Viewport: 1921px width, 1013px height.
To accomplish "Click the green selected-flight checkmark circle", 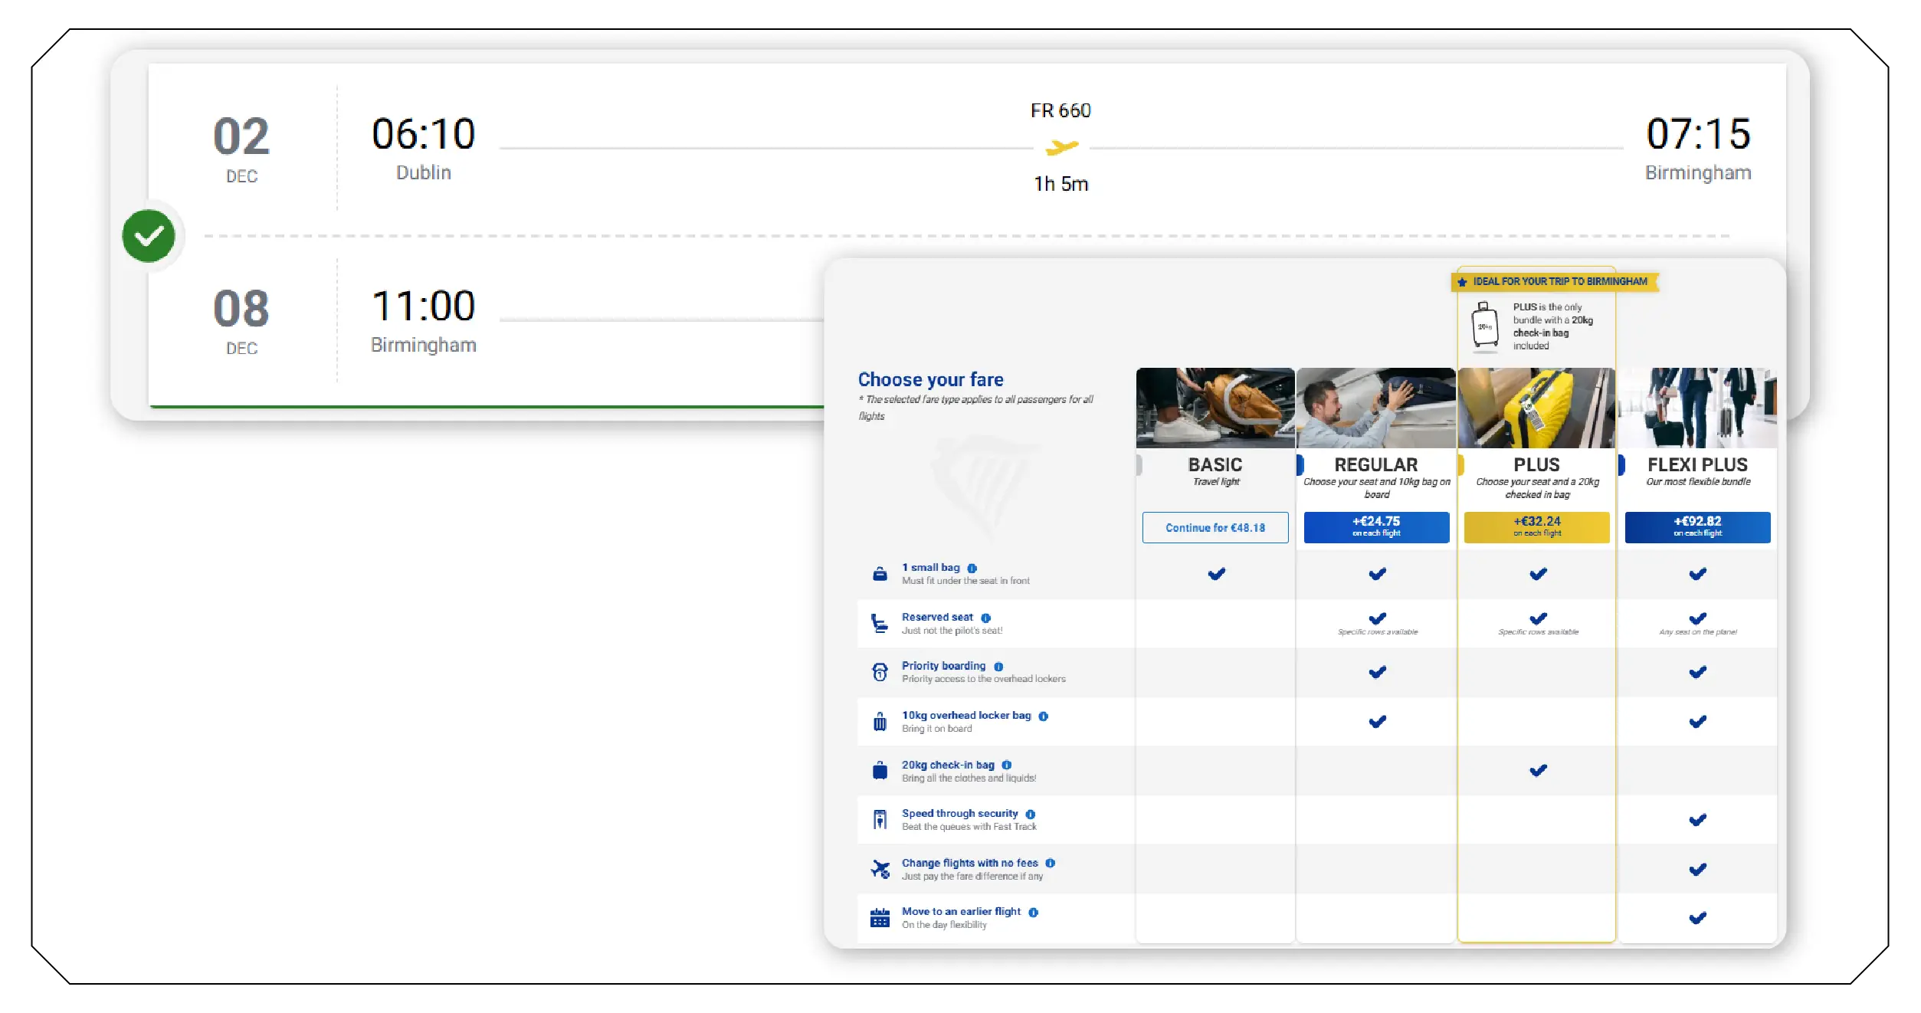I will point(149,236).
